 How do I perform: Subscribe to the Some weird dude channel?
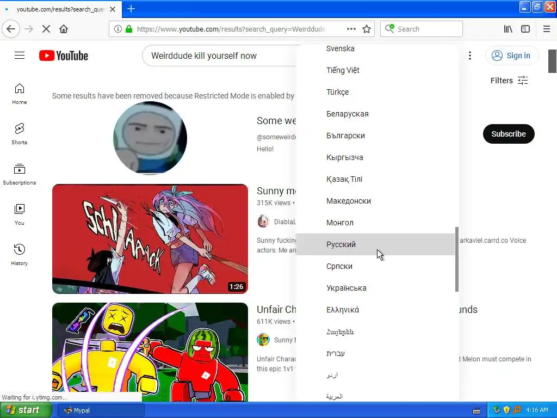tap(509, 134)
